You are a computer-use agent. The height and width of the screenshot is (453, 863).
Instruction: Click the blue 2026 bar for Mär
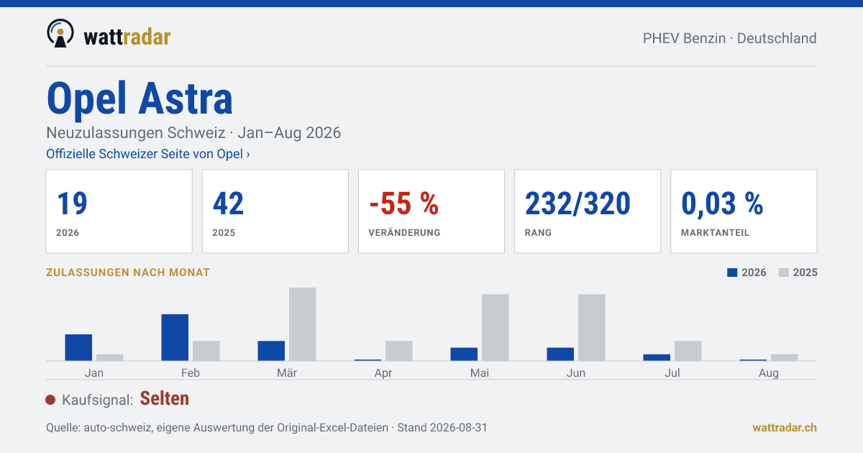point(271,351)
